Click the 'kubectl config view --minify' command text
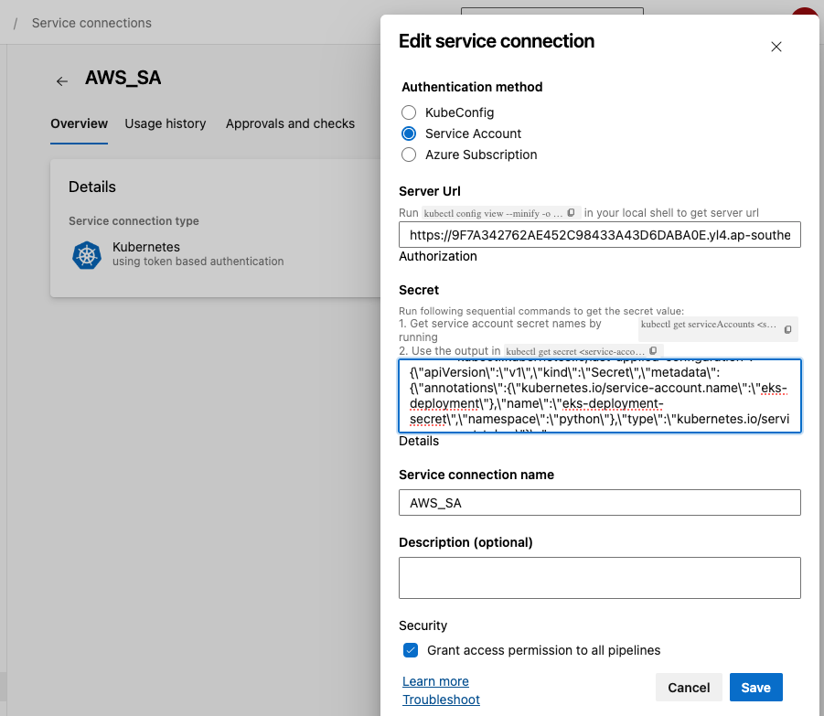The width and height of the screenshot is (824, 716). coord(493,213)
